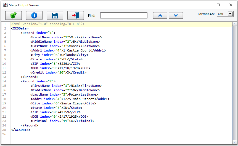The image size is (238, 146).
Task: Click the <Record index="1"> line
Action: coord(38,33)
